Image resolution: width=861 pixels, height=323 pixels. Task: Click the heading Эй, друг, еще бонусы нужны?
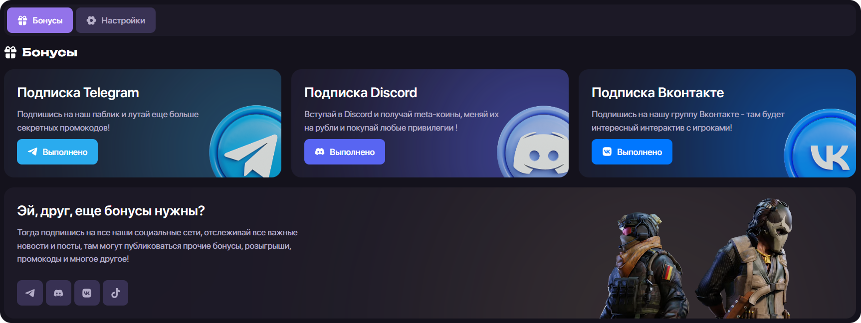(111, 211)
